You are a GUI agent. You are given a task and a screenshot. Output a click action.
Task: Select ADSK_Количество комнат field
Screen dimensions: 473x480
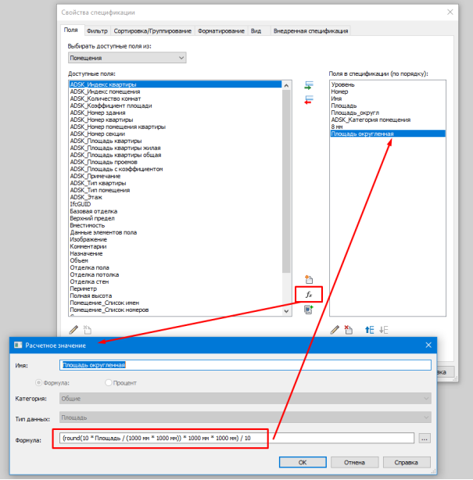point(175,99)
